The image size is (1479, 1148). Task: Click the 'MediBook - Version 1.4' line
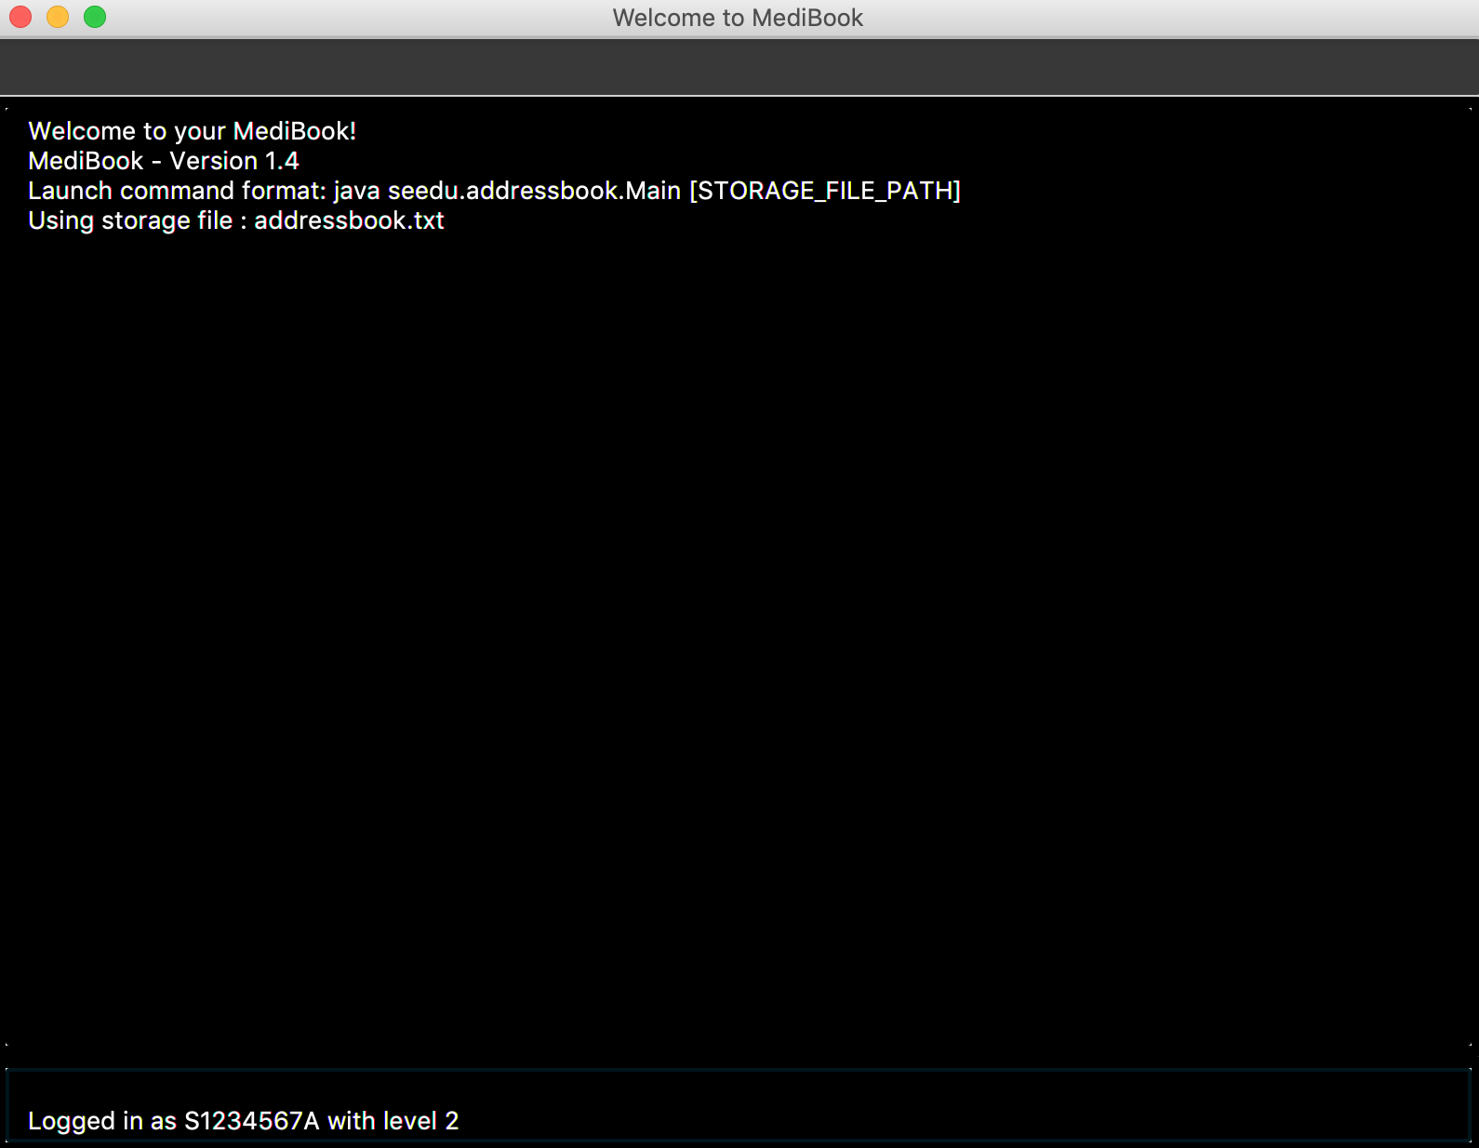point(164,161)
